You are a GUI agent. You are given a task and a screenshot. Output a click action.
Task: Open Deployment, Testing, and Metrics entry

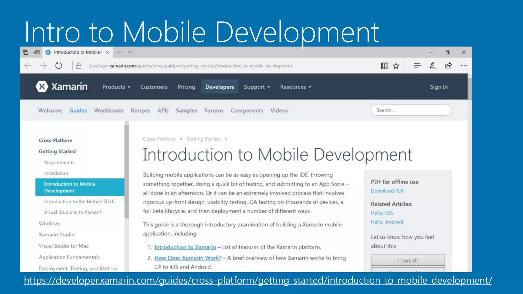[x=78, y=268]
